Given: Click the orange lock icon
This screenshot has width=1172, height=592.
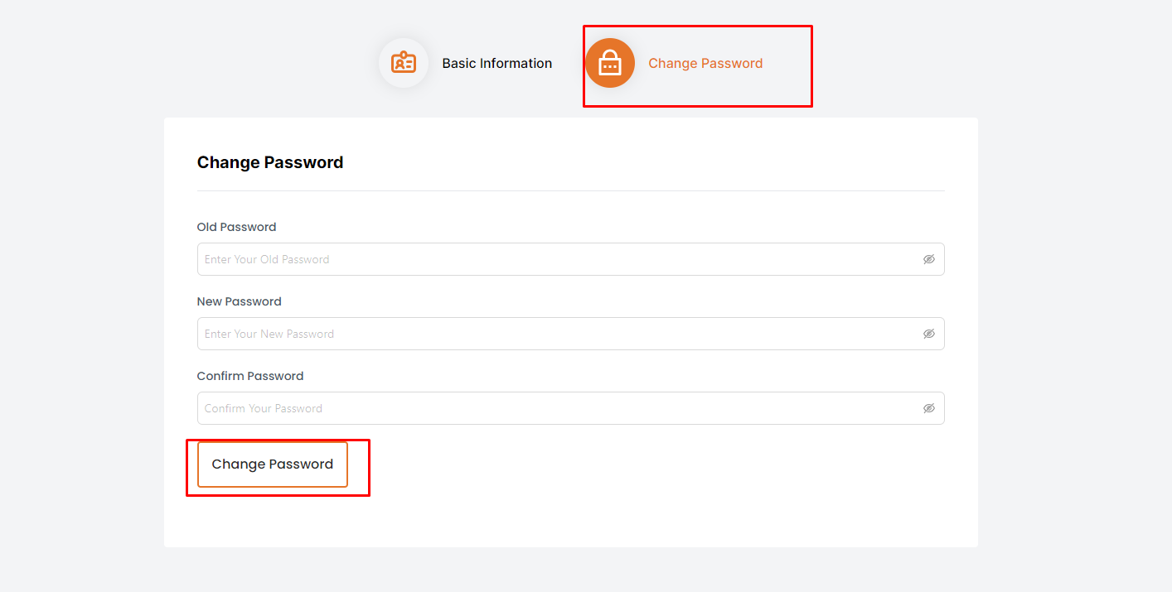Looking at the screenshot, I should tap(610, 63).
